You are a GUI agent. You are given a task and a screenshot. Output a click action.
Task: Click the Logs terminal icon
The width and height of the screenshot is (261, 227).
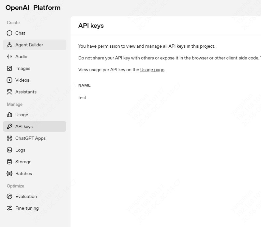[9, 150]
